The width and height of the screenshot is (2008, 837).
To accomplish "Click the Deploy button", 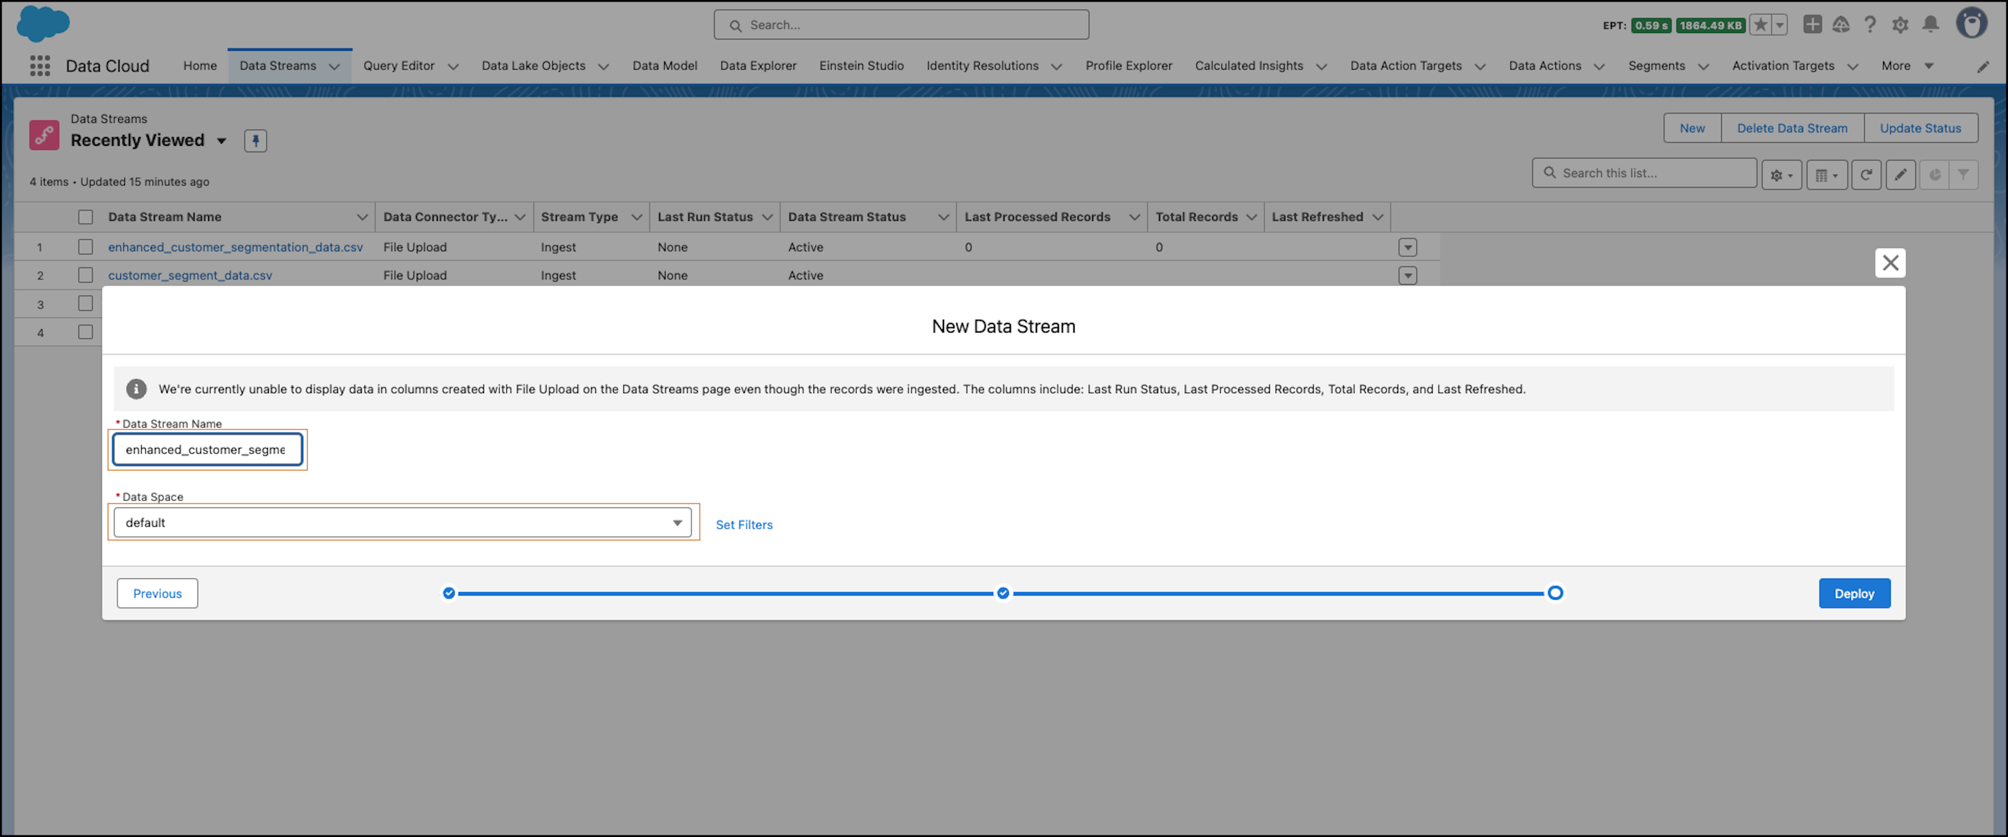I will (1854, 593).
